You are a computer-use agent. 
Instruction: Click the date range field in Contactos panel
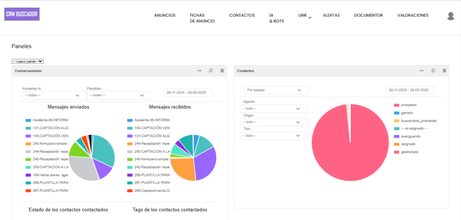point(410,90)
